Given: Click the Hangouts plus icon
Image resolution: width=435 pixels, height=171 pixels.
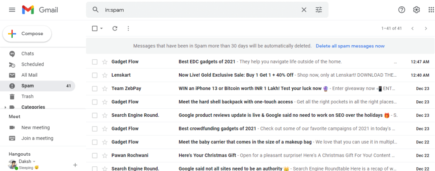Looking at the screenshot, I should click(75, 165).
